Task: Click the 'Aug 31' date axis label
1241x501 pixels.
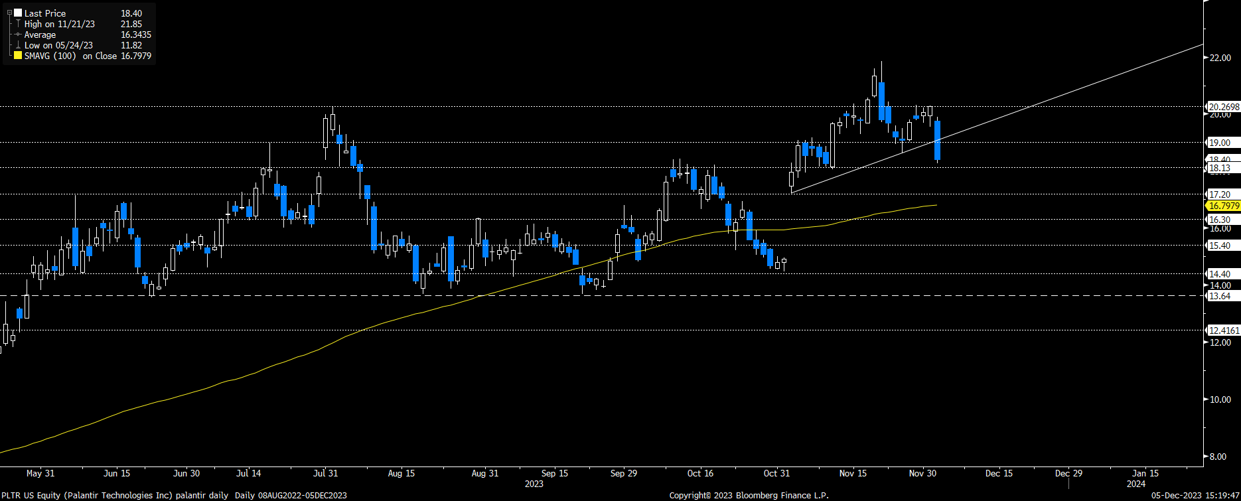Action: click(x=485, y=473)
